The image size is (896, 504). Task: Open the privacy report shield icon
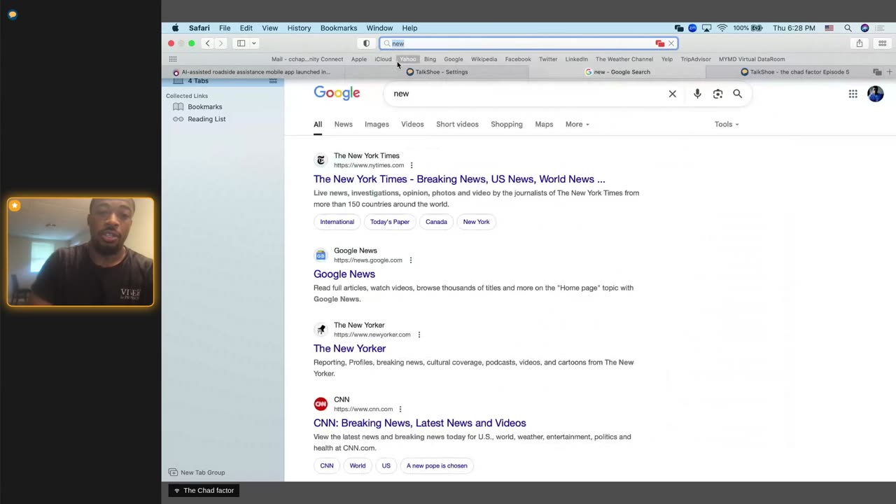coord(366,43)
